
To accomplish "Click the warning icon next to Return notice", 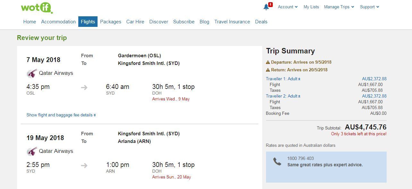I will [x=268, y=70].
